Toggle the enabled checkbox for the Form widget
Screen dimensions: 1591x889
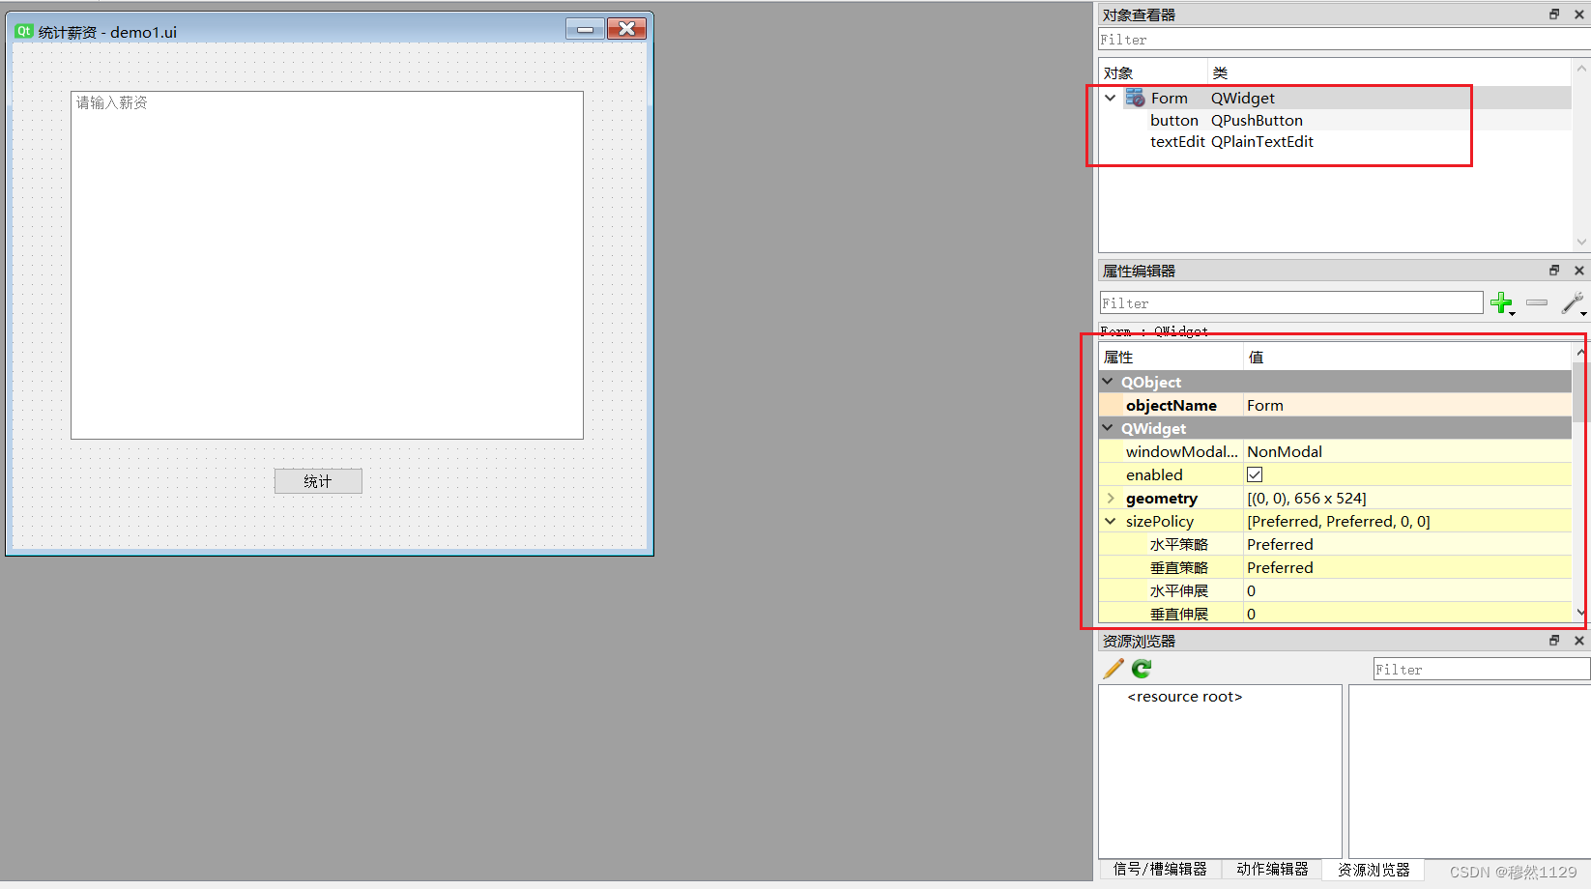(1254, 474)
